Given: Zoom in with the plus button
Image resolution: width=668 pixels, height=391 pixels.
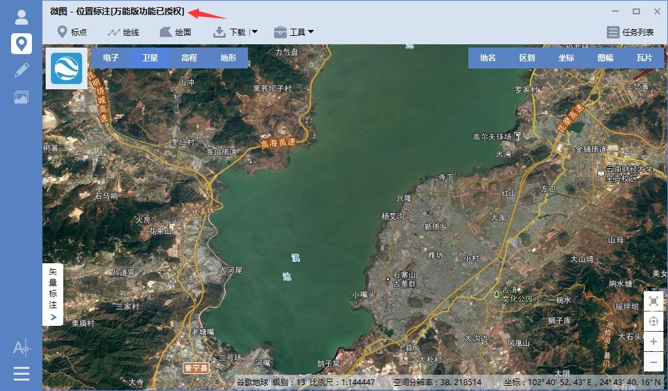Looking at the screenshot, I should pyautogui.click(x=653, y=341).
